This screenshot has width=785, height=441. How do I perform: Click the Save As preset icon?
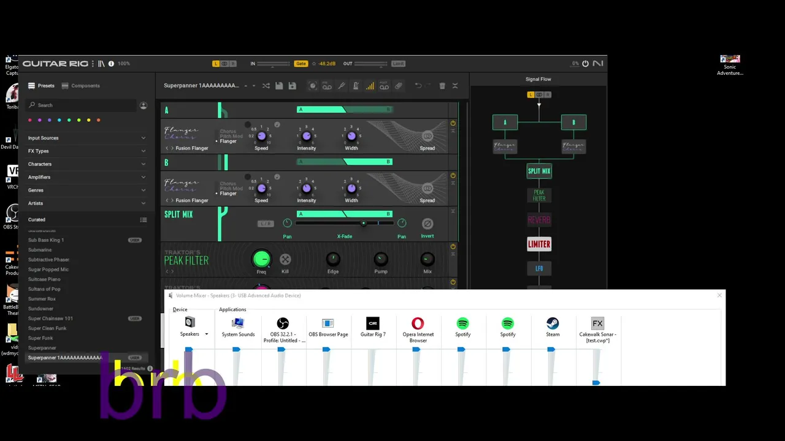point(293,86)
